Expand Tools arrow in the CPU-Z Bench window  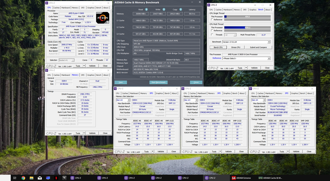pos(246,68)
